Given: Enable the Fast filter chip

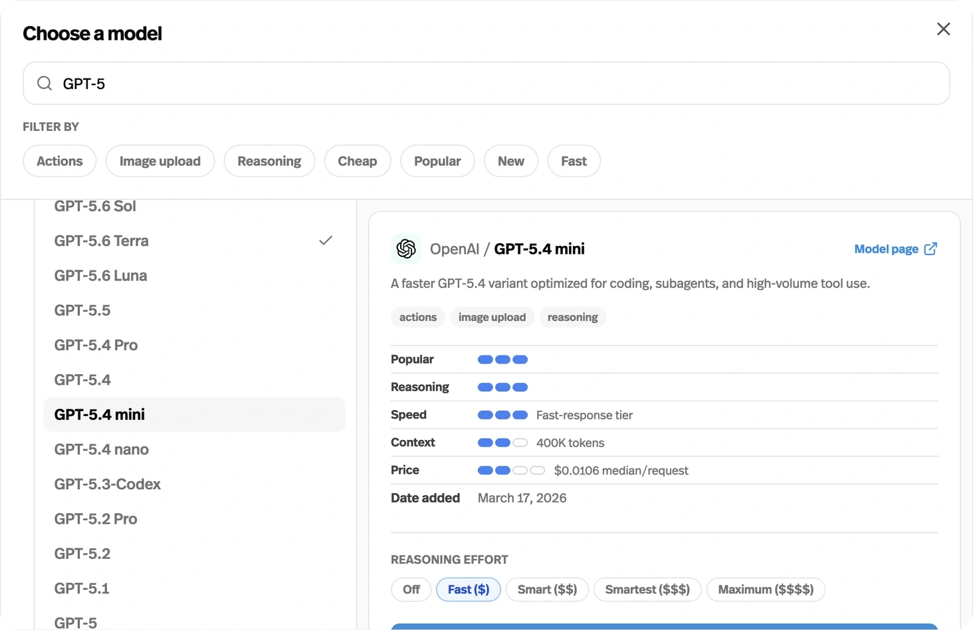Looking at the screenshot, I should 574,161.
